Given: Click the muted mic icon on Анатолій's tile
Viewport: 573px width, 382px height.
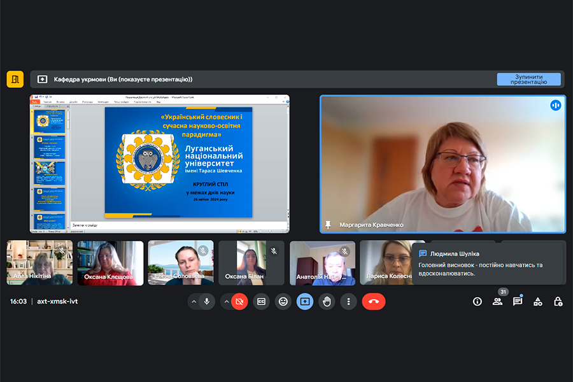Looking at the screenshot, I should [x=344, y=251].
